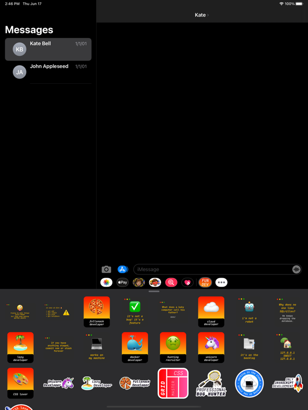This screenshot has height=410, width=308.
Task: Tap the JA contact avatar
Action: (20, 72)
